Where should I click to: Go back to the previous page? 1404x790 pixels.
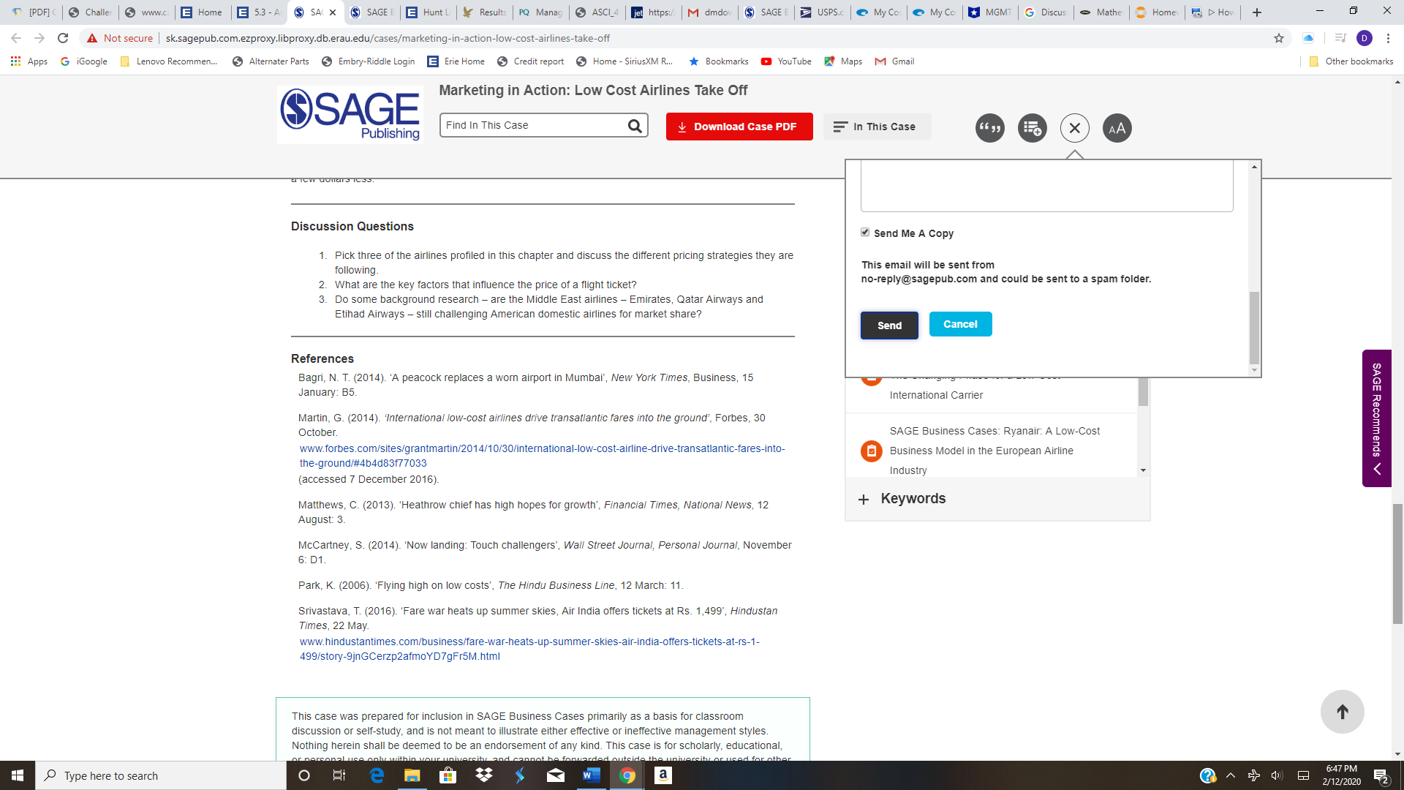pos(16,38)
